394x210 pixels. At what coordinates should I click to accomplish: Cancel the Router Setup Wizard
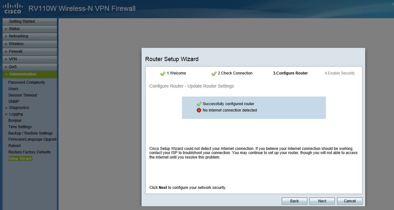tap(350, 201)
